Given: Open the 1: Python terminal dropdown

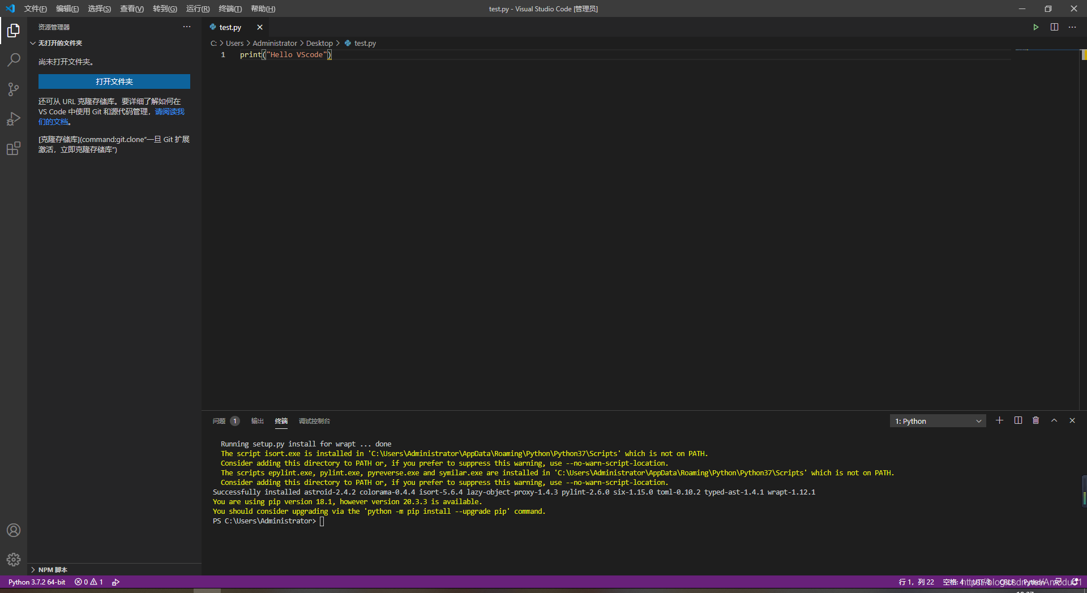Looking at the screenshot, I should coord(937,420).
